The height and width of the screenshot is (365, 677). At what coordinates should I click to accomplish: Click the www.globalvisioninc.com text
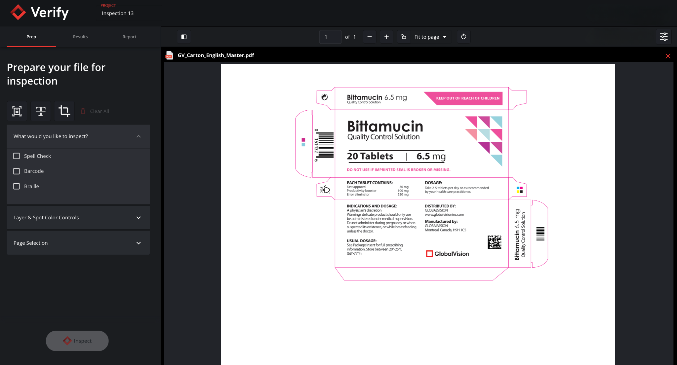tap(444, 214)
